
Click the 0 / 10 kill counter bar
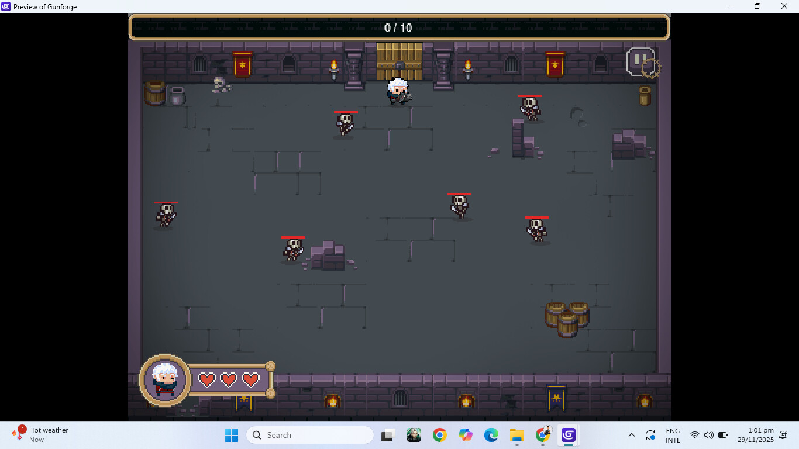coord(398,27)
